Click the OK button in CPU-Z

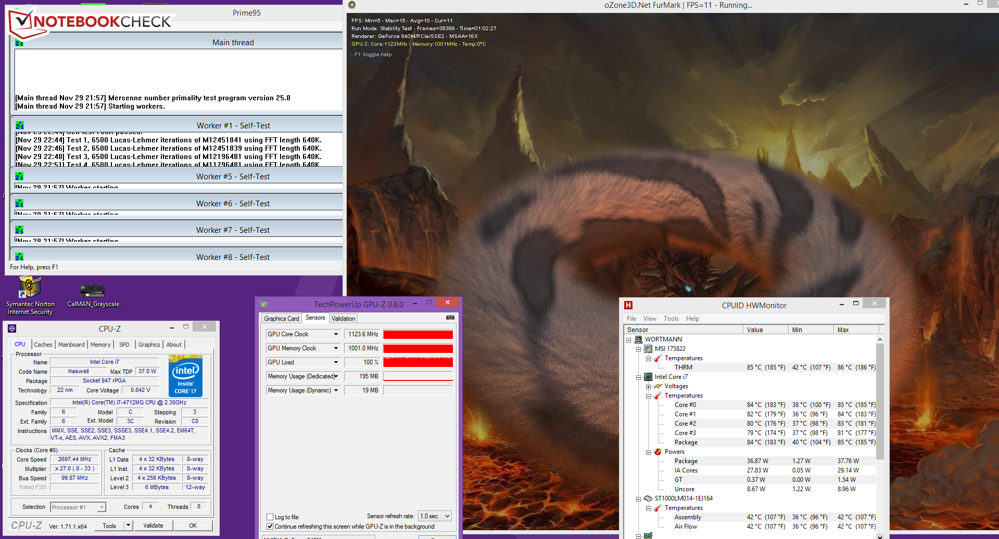point(193,525)
